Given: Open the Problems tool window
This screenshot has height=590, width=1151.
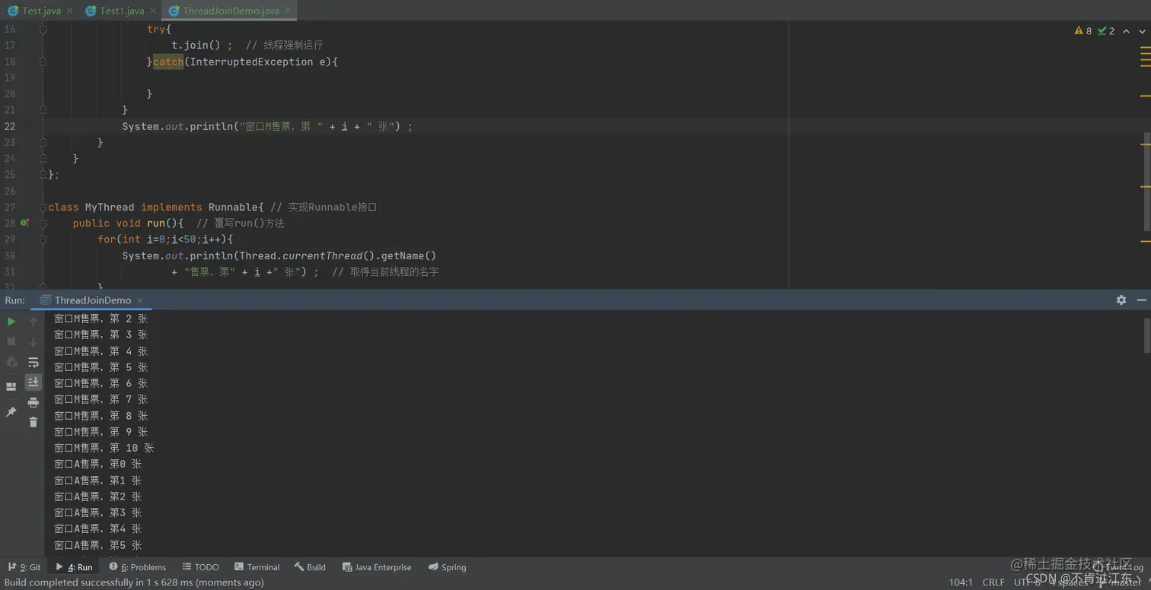Looking at the screenshot, I should tap(137, 567).
